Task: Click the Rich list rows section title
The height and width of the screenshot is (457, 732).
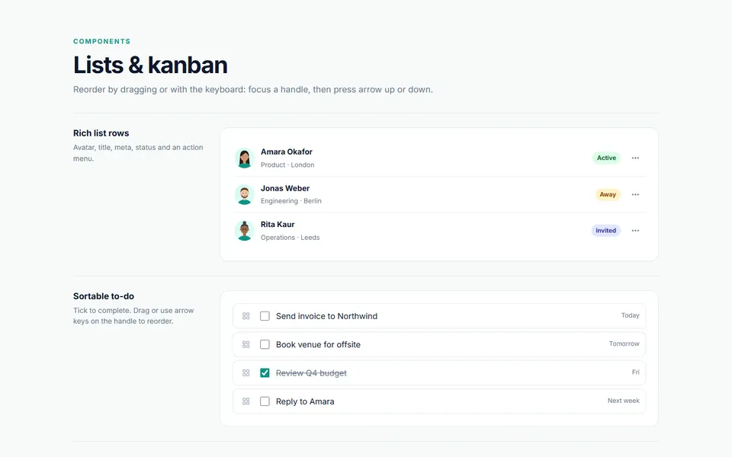Action: coord(101,133)
